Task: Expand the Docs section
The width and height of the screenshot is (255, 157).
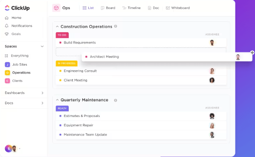Action: tap(43, 103)
